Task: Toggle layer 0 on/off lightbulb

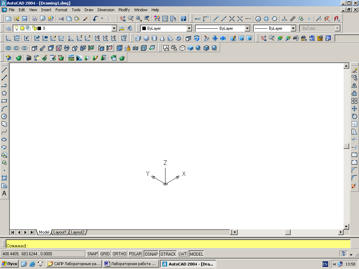Action: tap(16, 28)
